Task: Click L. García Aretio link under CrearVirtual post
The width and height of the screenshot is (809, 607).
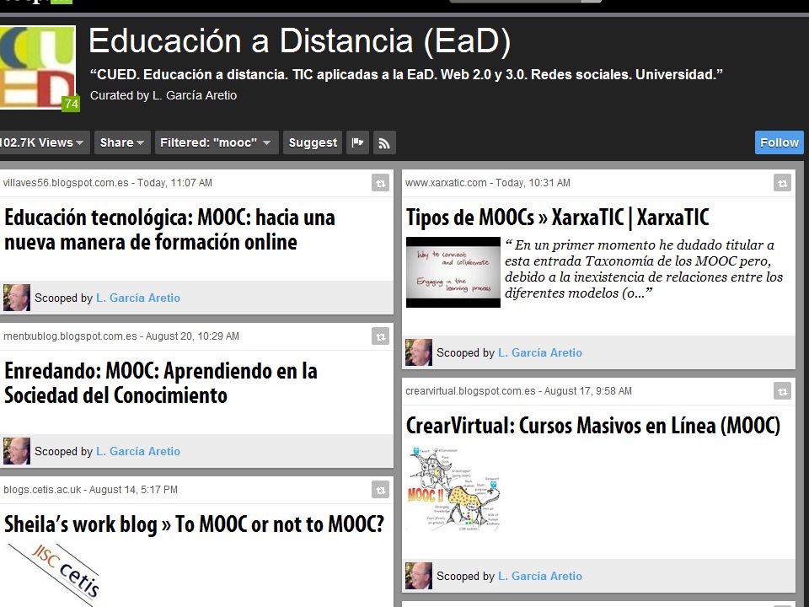Action: click(539, 576)
